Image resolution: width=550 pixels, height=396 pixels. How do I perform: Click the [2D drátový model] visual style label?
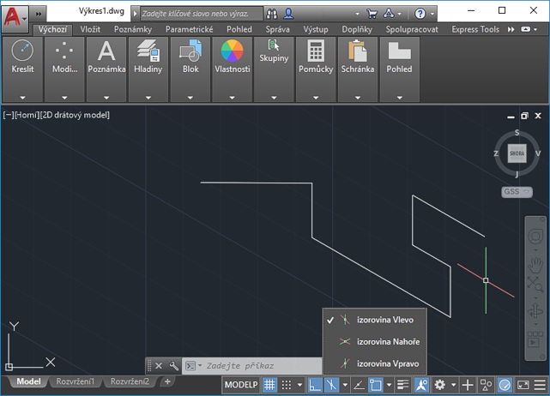click(75, 115)
